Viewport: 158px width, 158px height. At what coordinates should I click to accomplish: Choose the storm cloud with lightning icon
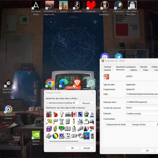pos(55,121)
